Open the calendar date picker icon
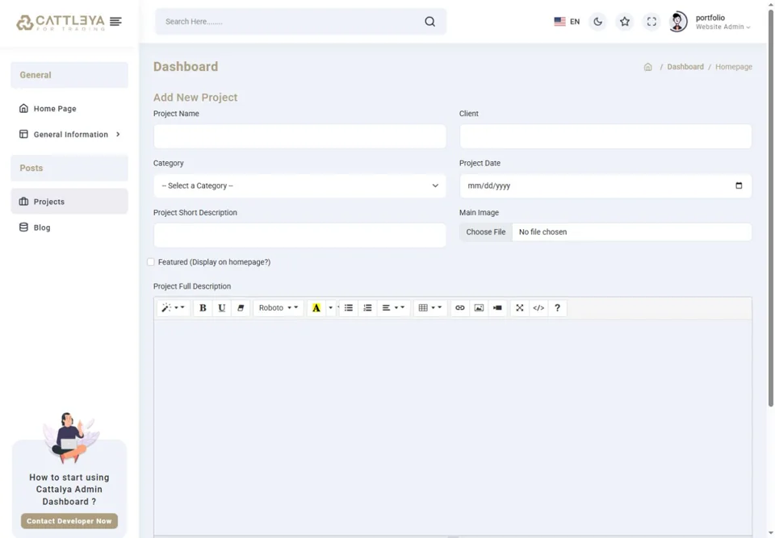This screenshot has height=538, width=775. point(739,186)
